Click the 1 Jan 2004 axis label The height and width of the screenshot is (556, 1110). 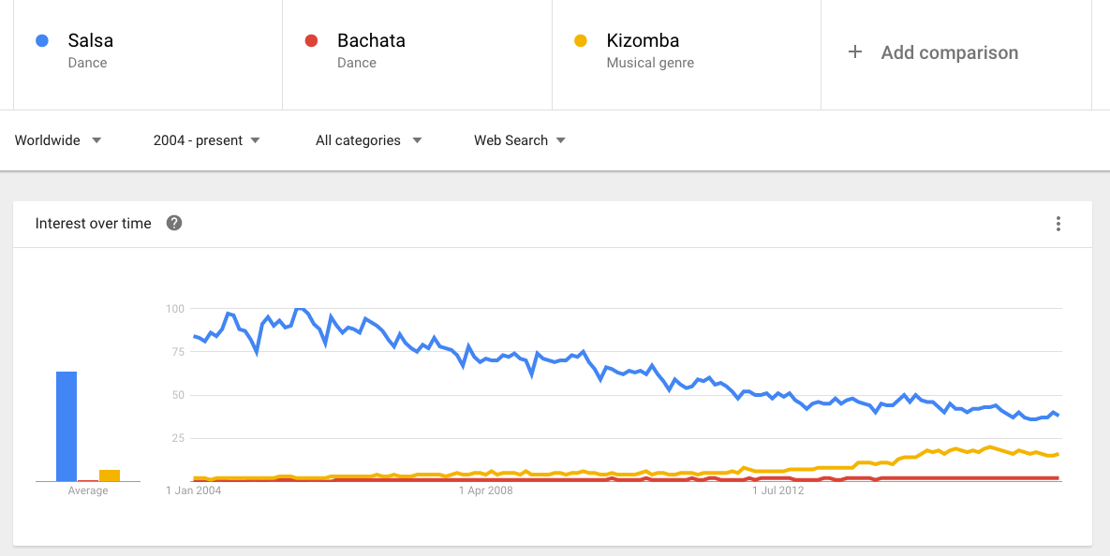click(194, 490)
